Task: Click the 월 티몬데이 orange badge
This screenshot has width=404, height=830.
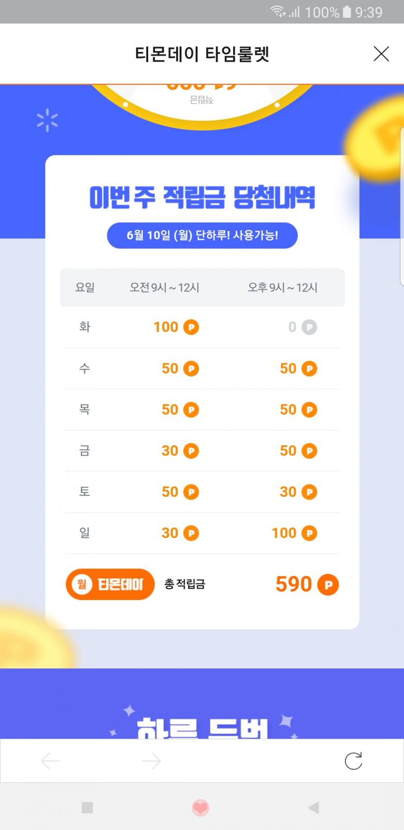Action: coord(110,585)
